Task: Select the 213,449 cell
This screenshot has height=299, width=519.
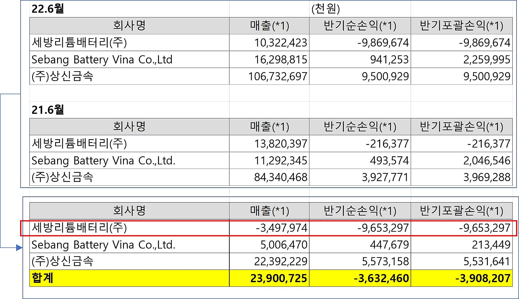Action: [462, 245]
